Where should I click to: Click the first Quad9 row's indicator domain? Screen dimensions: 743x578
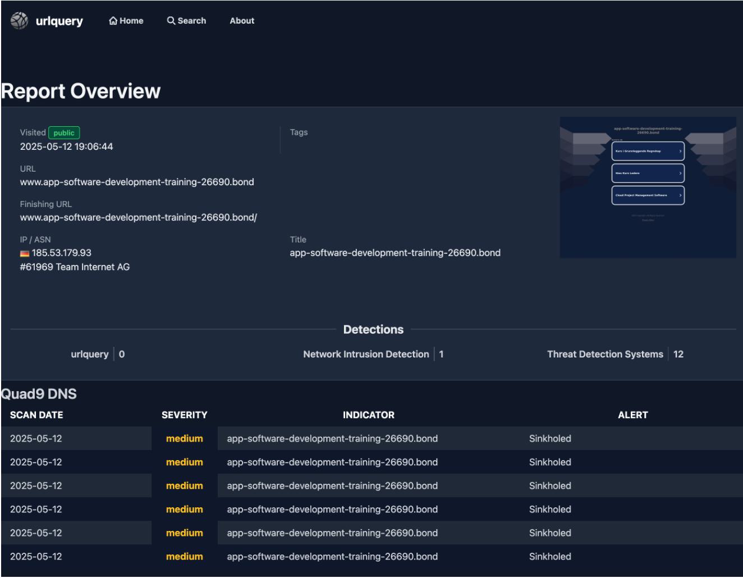pos(332,439)
